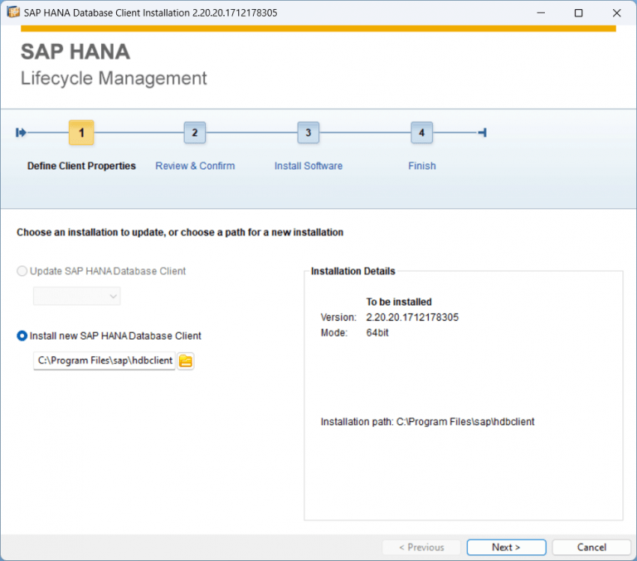This screenshot has width=637, height=561.
Task: Jump to Review & Confirm step label
Action: tap(195, 166)
